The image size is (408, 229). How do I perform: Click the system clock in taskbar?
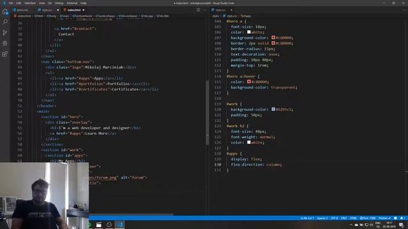pyautogui.click(x=389, y=225)
